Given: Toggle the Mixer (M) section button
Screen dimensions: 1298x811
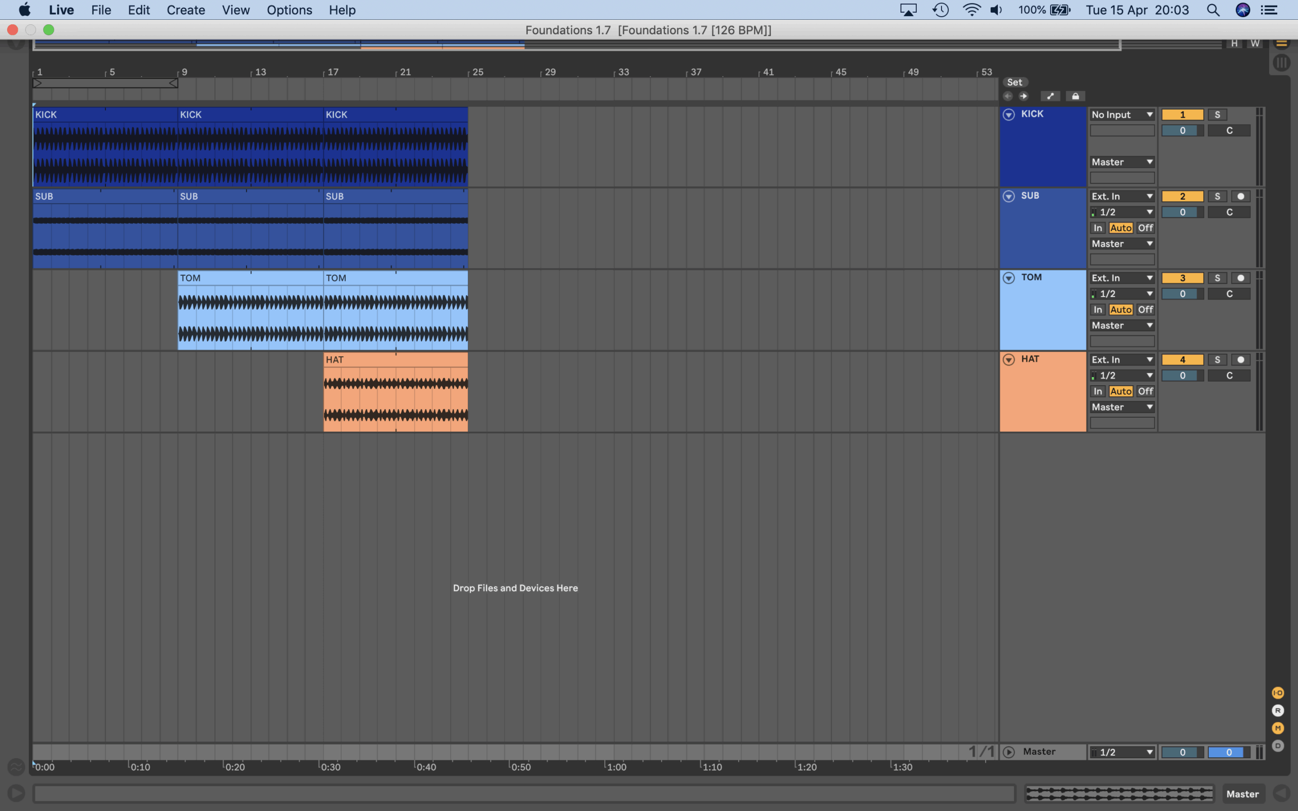Looking at the screenshot, I should (x=1278, y=728).
